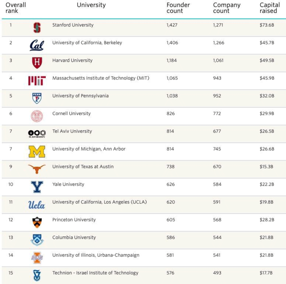Select the UCLA script logo
The image size is (286, 284).
pyautogui.click(x=37, y=205)
